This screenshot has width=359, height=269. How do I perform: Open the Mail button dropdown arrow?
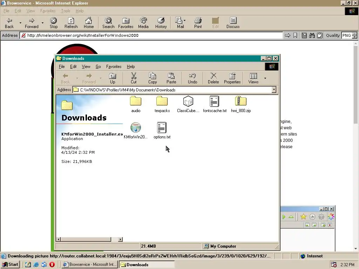click(x=184, y=20)
